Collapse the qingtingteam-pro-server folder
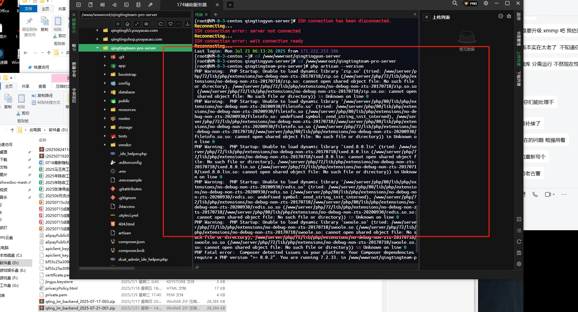The width and height of the screenshot is (578, 312). pyautogui.click(x=97, y=48)
